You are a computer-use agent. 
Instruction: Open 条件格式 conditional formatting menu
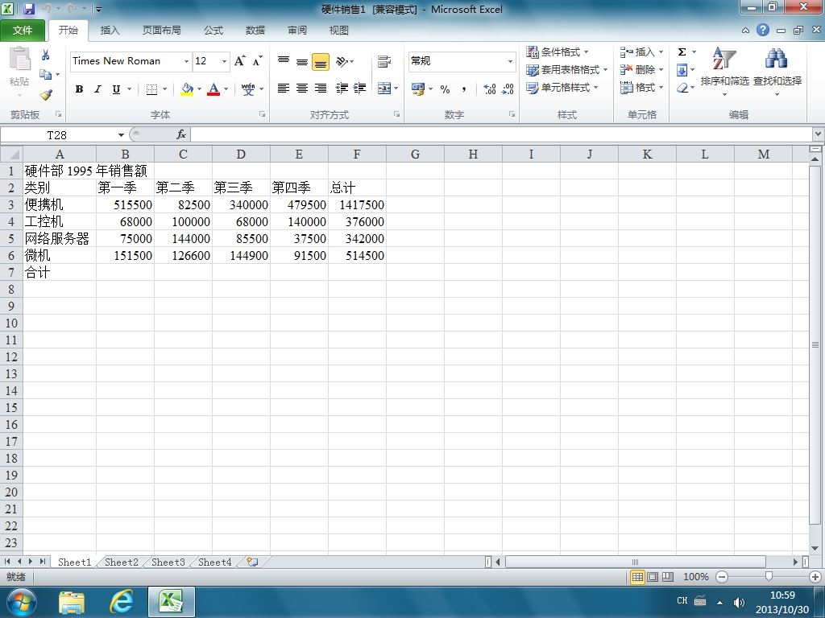point(558,51)
